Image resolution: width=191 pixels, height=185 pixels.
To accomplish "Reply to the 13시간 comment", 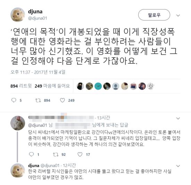I will point(31,154).
